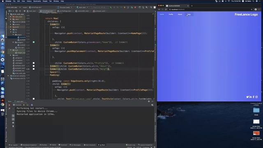Go back in Chrome browser

click(159, 9)
